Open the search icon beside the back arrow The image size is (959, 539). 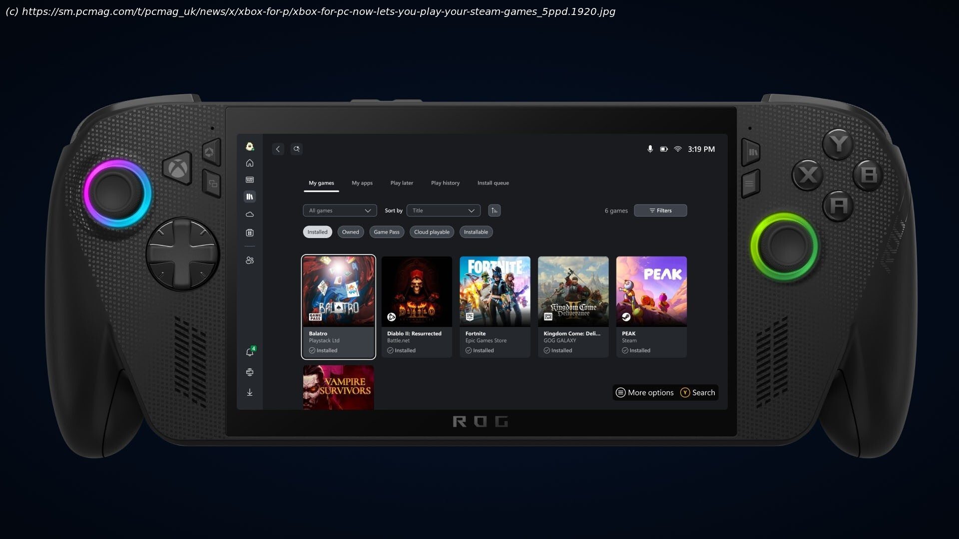[297, 149]
